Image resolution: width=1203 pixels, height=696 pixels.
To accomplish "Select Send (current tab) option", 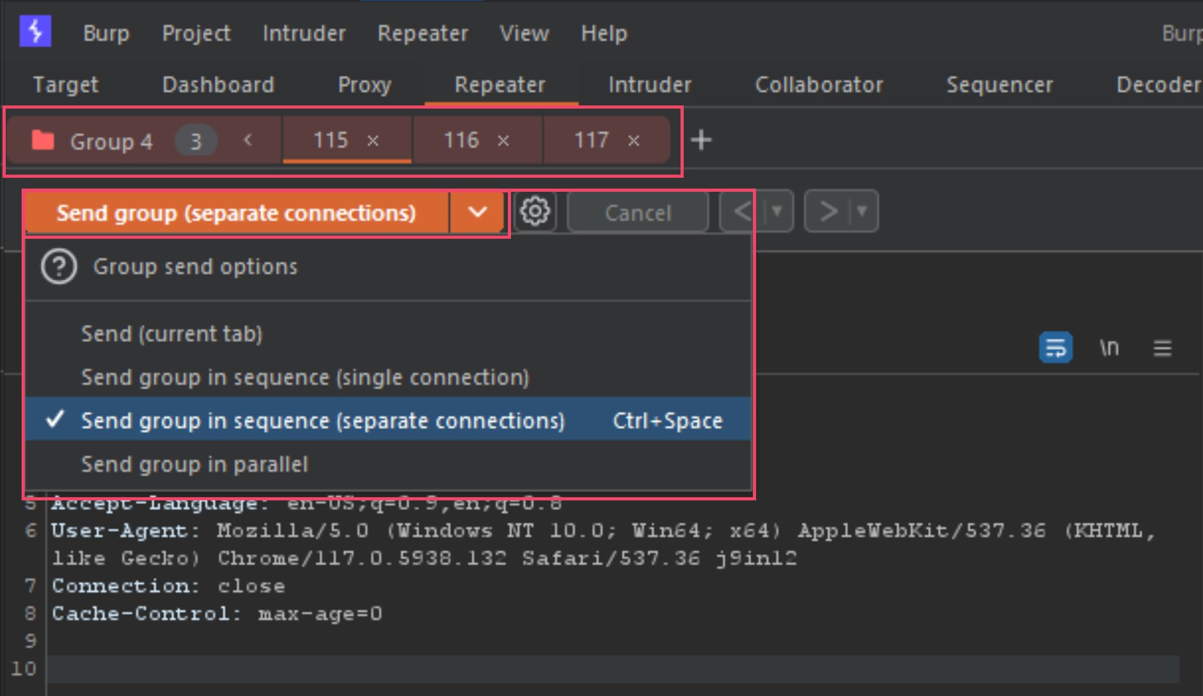I will 388,334.
